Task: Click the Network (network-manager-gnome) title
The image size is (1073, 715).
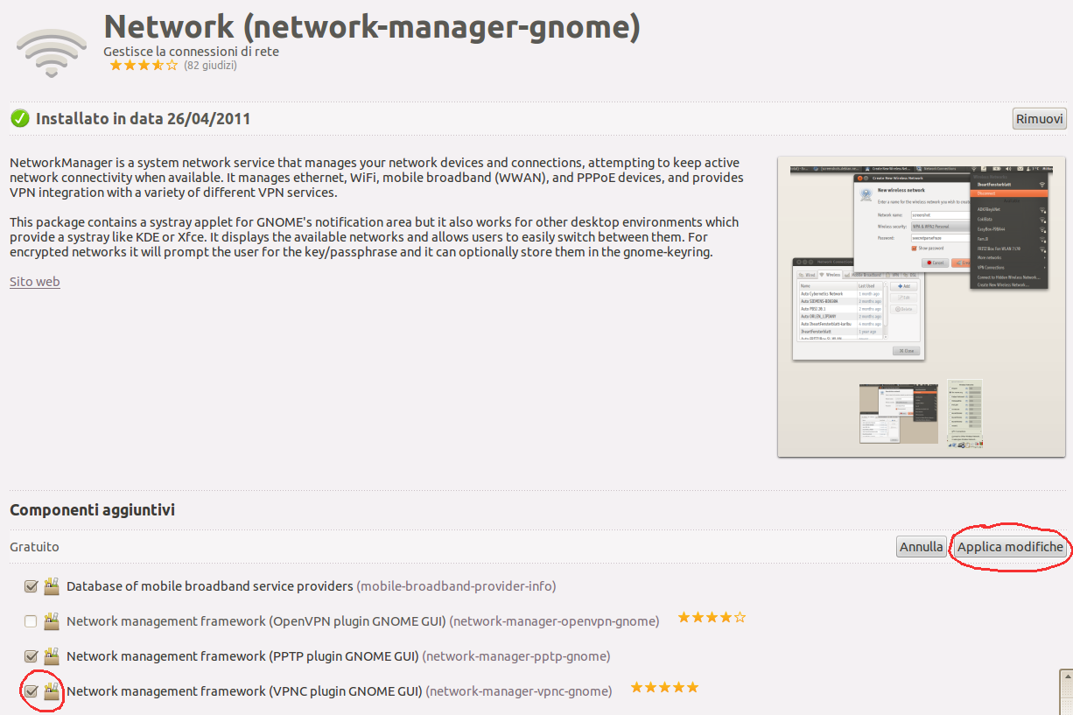Action: [x=372, y=26]
